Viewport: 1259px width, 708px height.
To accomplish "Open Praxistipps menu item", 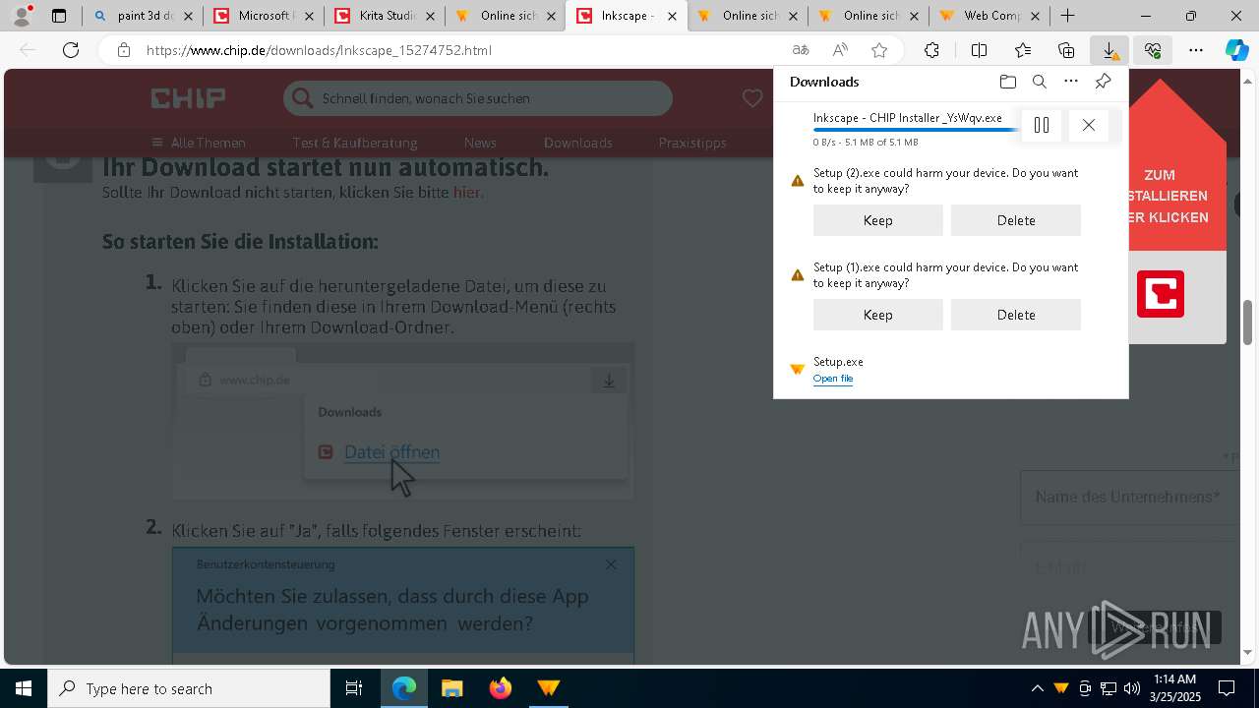I will pos(692,143).
